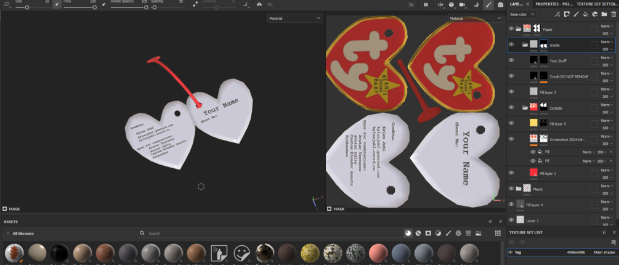Adjust the Spacing slider handle

pyautogui.click(x=155, y=7)
